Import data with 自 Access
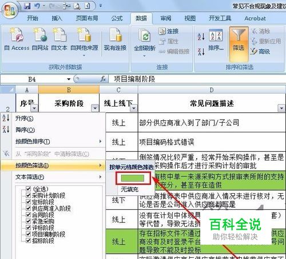Image resolution: width=286 pixels, height=259 pixels. (17, 39)
